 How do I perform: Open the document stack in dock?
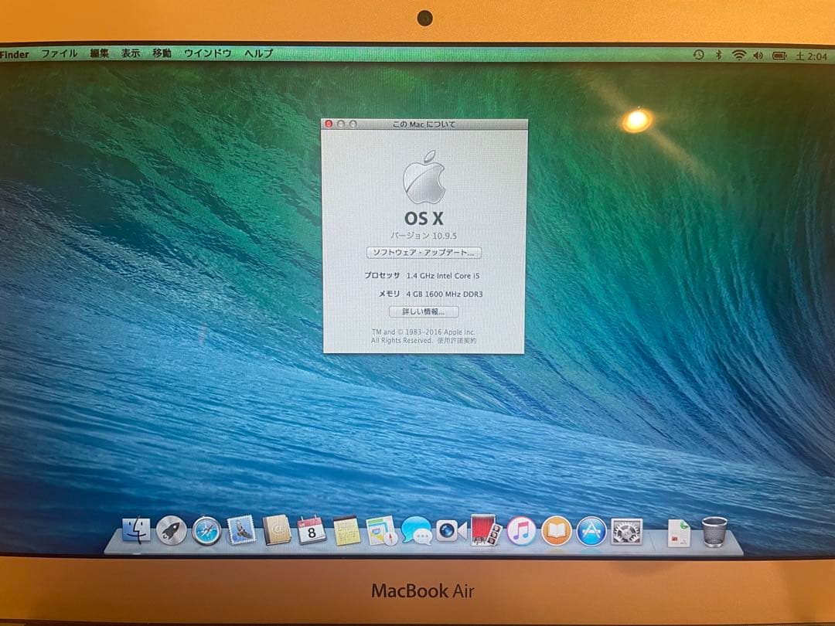point(679,532)
